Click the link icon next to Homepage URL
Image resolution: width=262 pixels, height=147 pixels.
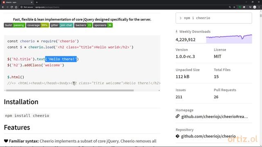point(177,116)
